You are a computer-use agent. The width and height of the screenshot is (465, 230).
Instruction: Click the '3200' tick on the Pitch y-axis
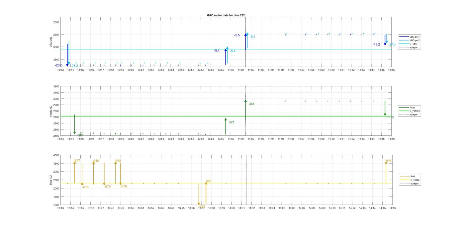56,87
